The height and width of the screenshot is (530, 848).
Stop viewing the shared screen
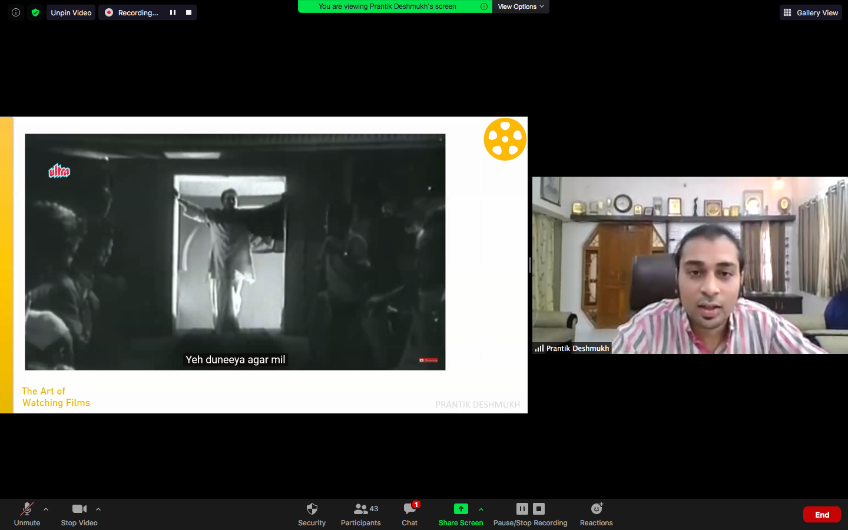pos(483,6)
